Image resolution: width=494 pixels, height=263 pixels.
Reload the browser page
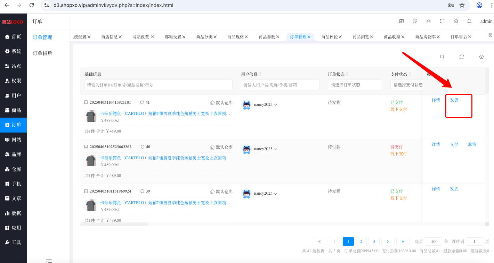click(32, 5)
